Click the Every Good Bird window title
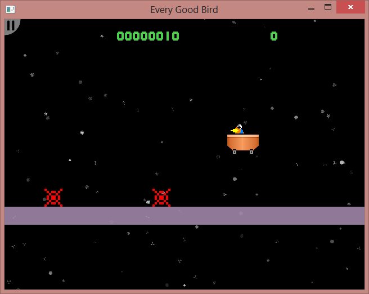This screenshot has width=369, height=294. tap(184, 10)
